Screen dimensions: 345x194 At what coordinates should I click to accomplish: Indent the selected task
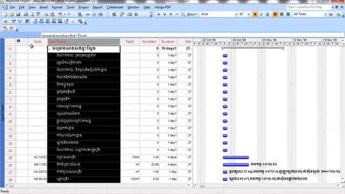click(x=164, y=15)
